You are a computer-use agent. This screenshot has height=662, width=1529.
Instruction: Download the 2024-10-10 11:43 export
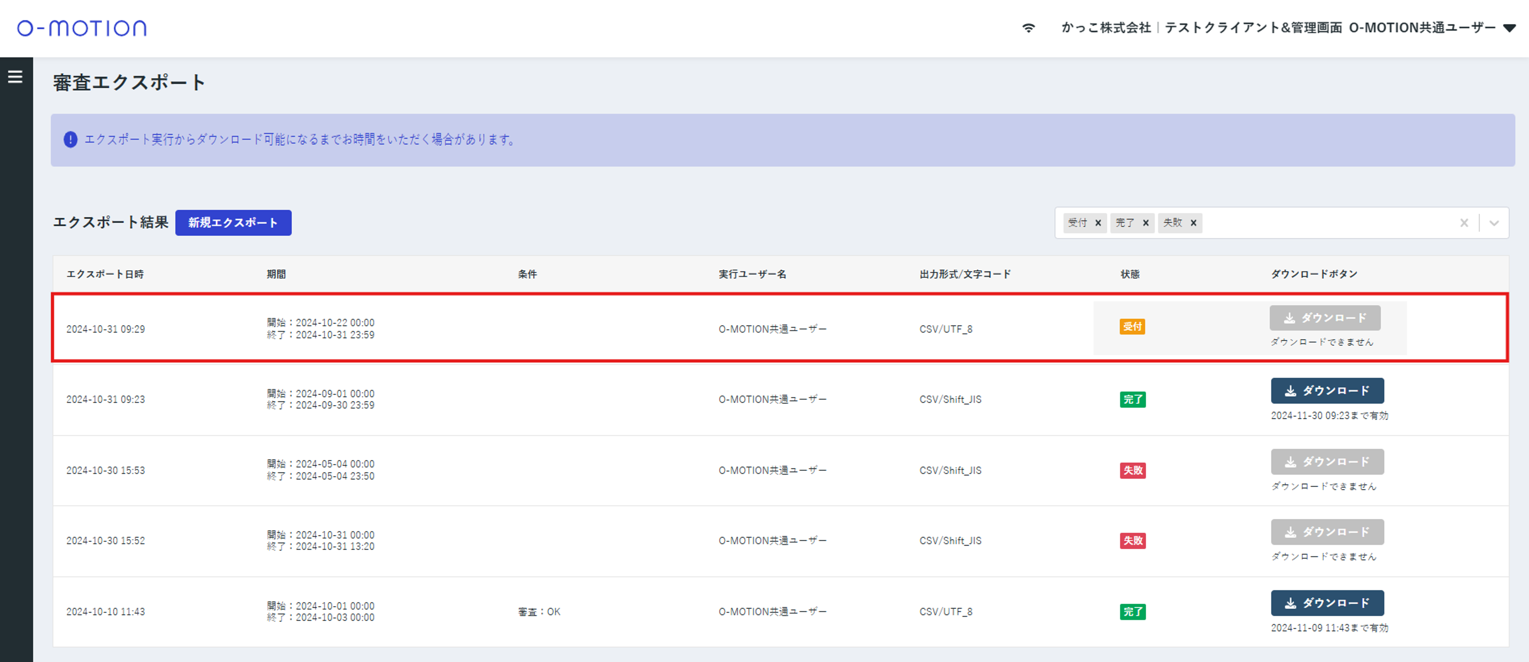click(x=1327, y=603)
